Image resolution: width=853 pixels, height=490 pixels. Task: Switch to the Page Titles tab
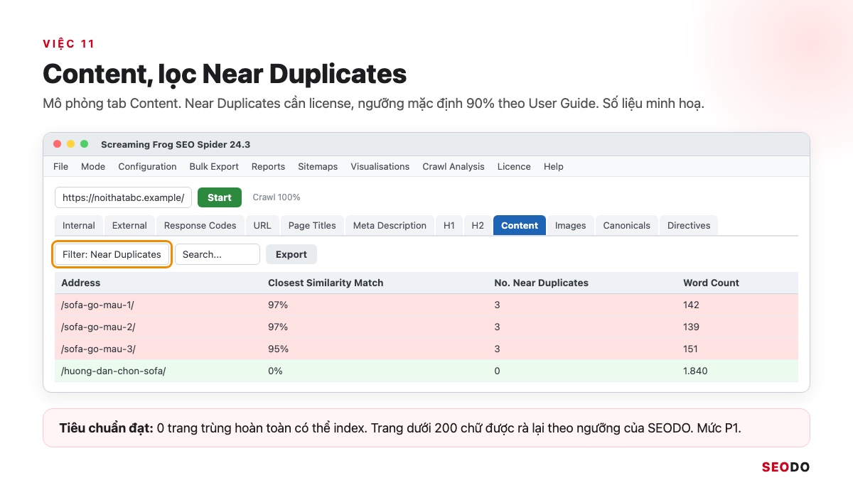tap(312, 225)
